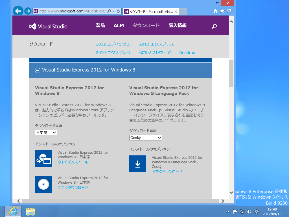Go to 追加ソフトウェア link
The height and width of the screenshot is (217, 289).
[155, 53]
